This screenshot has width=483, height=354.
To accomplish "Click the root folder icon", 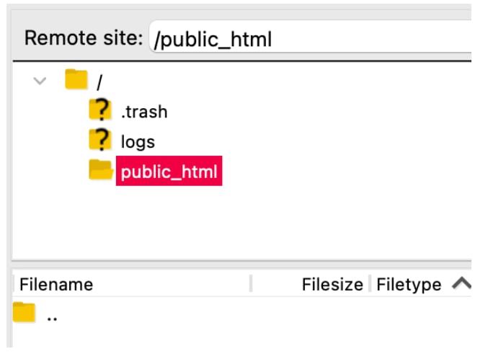I will tap(76, 79).
